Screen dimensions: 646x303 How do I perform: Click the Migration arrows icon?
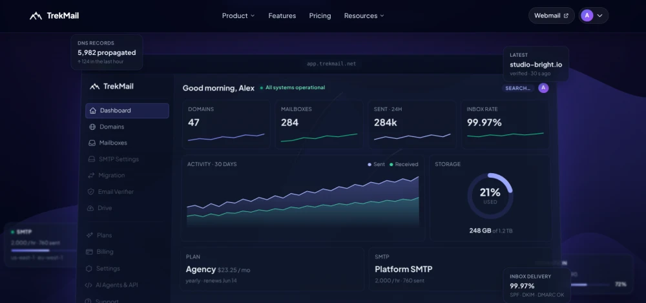point(91,176)
